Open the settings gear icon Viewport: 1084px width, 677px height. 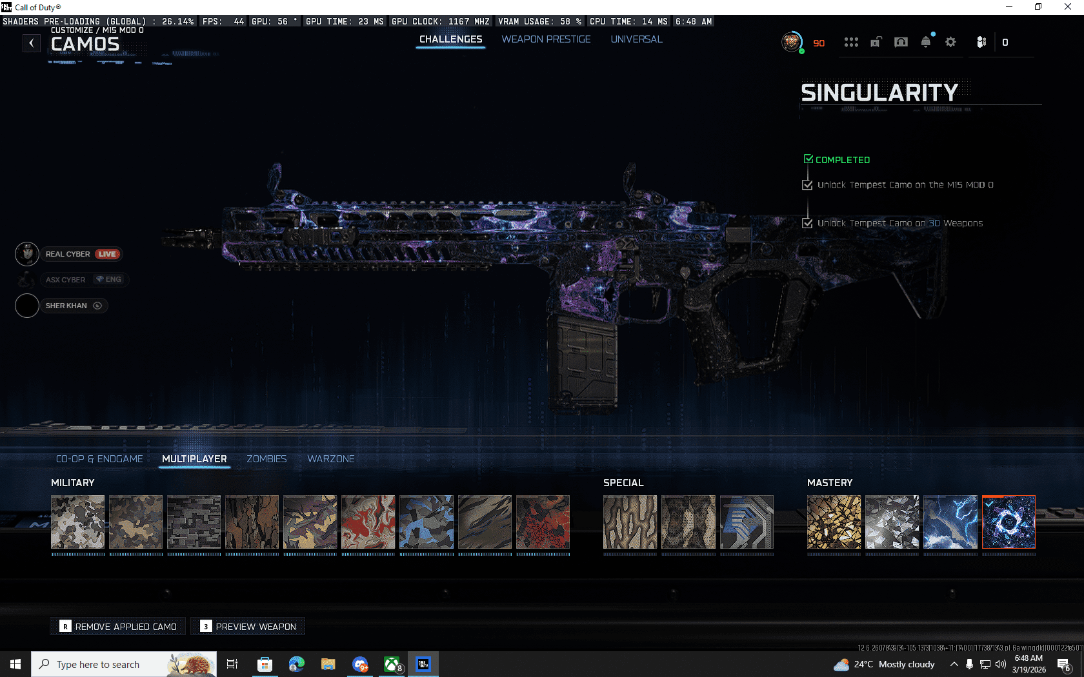tap(950, 43)
